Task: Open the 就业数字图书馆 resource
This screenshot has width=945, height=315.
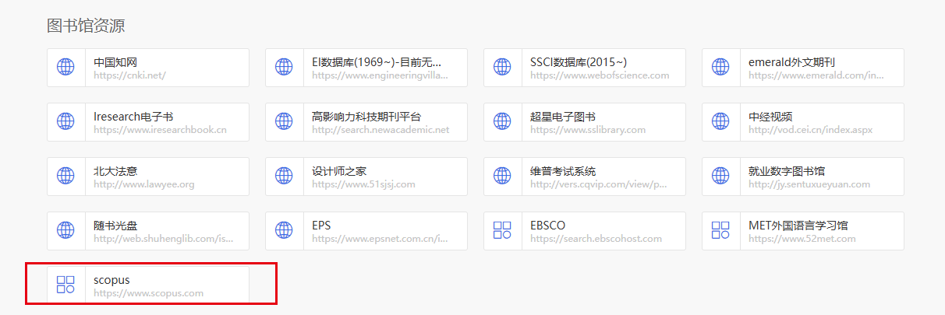Action: (x=787, y=171)
